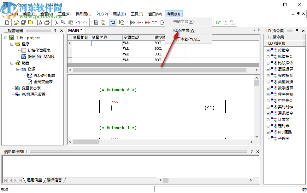The width and height of the screenshot is (307, 193).
Task: Open PLC硬件配置 tree item
Action: click(44, 75)
